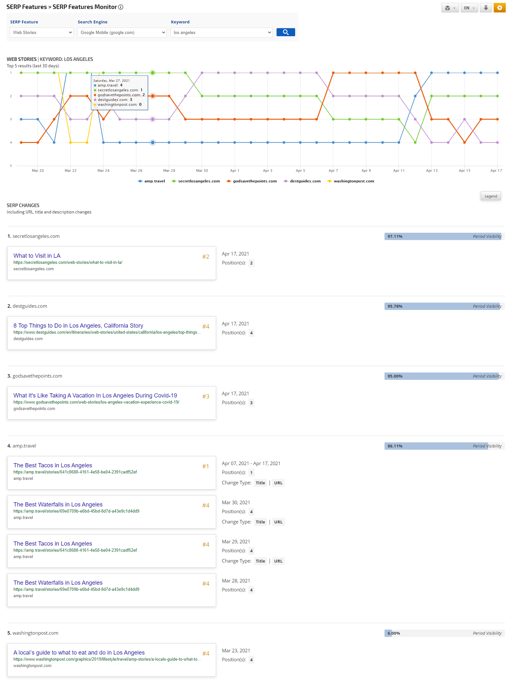Toggle godsavethepoints.com series in chart legend

click(252, 181)
